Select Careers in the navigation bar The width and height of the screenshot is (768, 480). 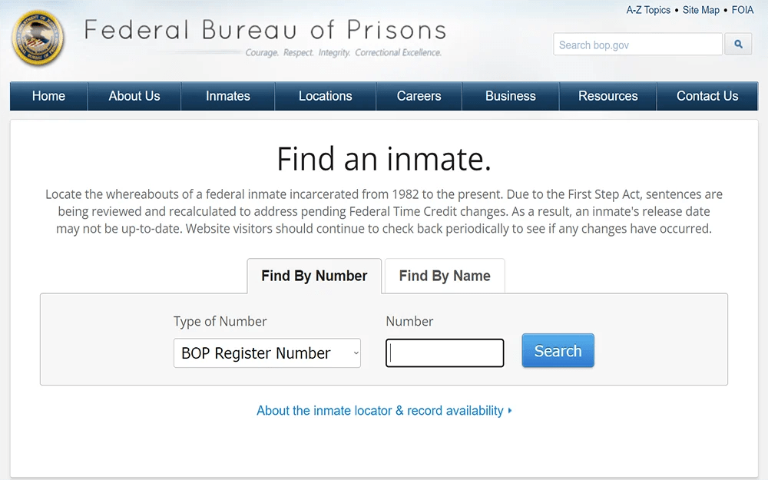(419, 96)
